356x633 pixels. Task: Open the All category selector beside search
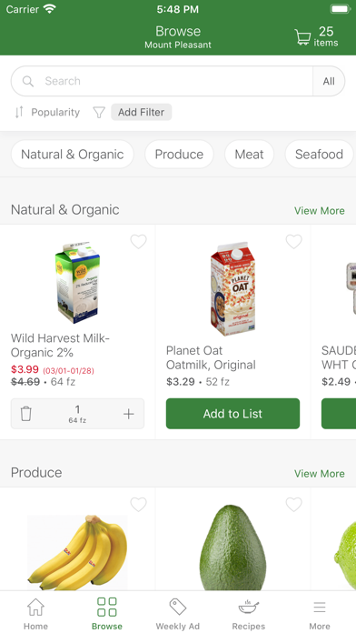point(329,81)
